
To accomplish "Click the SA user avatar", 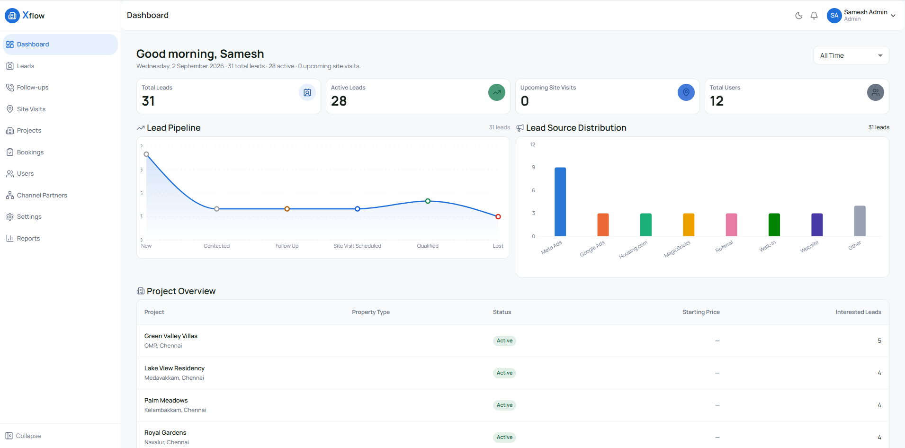I will pos(834,16).
